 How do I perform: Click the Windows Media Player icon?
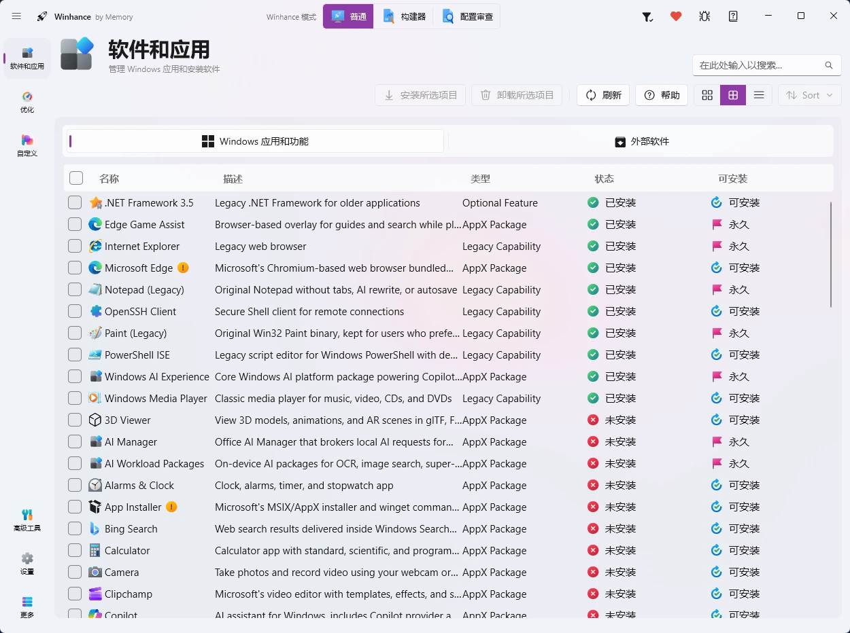(95, 398)
